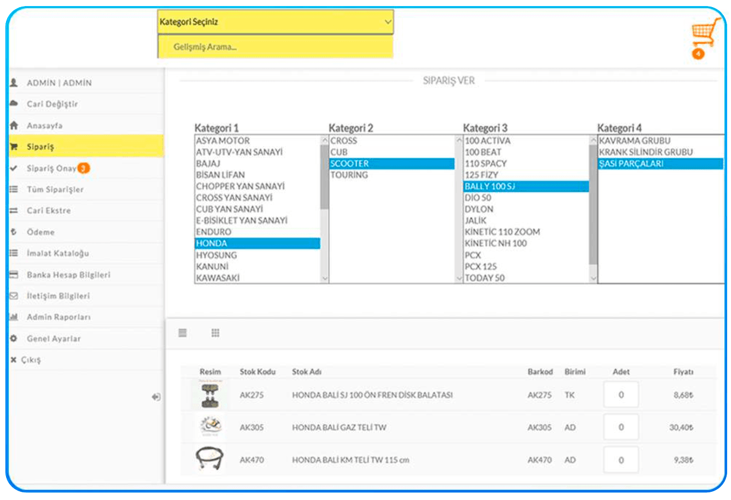Click Kategori 1 scrollbar thumb
Viewport: 731px width, 500px height.
tap(324, 177)
